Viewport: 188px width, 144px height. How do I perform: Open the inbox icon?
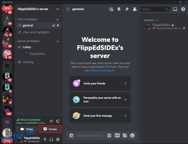(x=175, y=9)
